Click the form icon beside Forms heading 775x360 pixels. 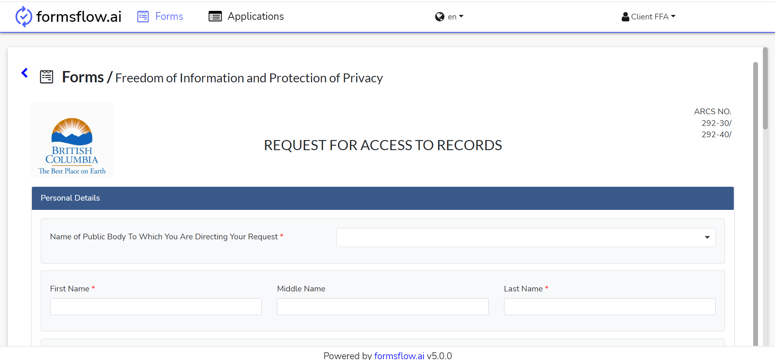(46, 77)
